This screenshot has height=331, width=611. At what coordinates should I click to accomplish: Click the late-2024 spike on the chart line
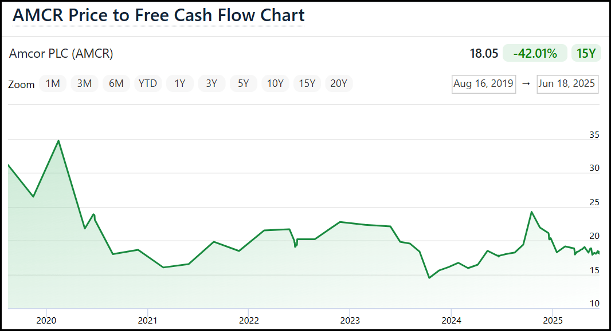[x=531, y=212]
